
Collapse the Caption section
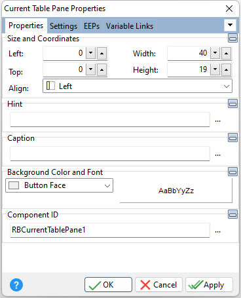(x=232, y=138)
